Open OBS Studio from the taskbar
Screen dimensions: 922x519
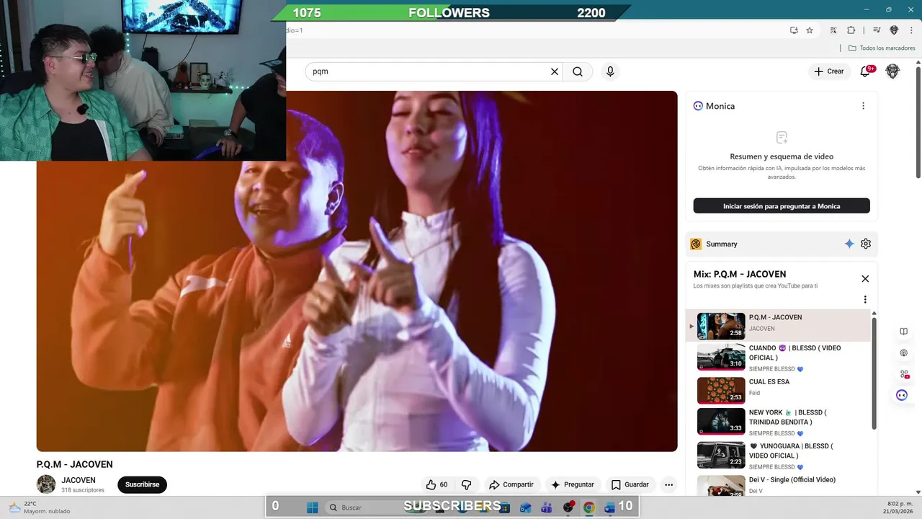pyautogui.click(x=568, y=507)
